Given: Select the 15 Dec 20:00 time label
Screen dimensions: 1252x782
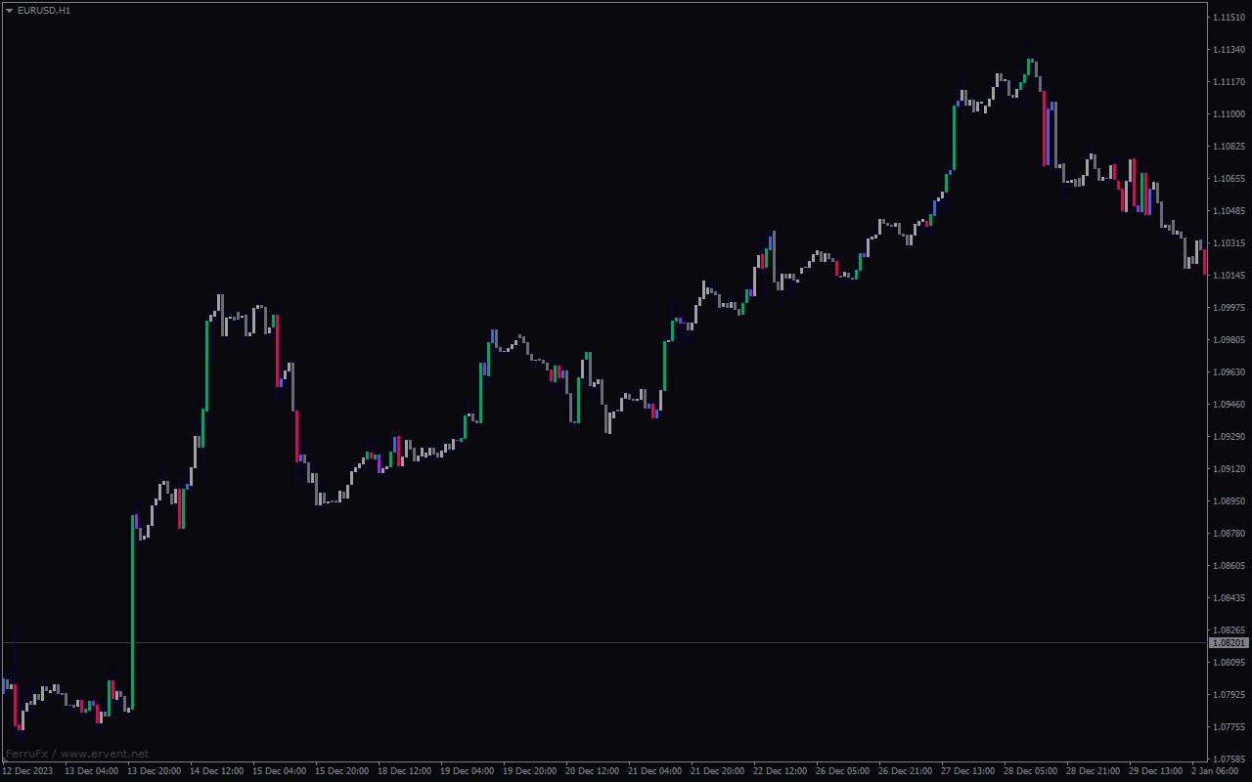Looking at the screenshot, I should click(x=341, y=771).
